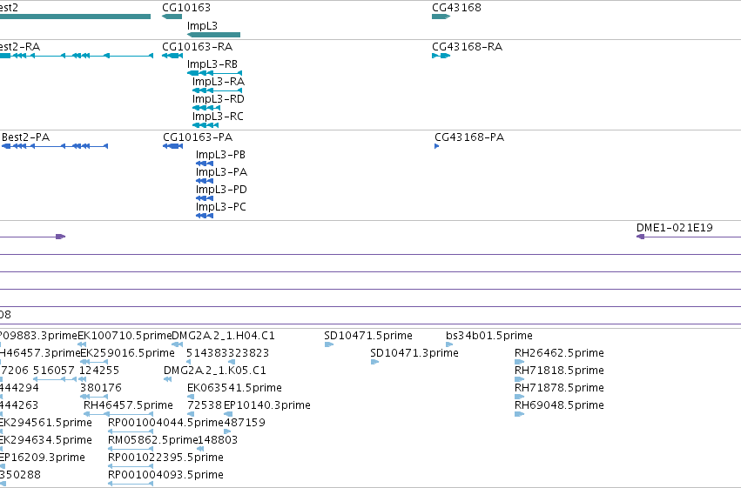Select ImpL3-PA protein label
Viewport: 741px width, 488px height.
click(222, 172)
